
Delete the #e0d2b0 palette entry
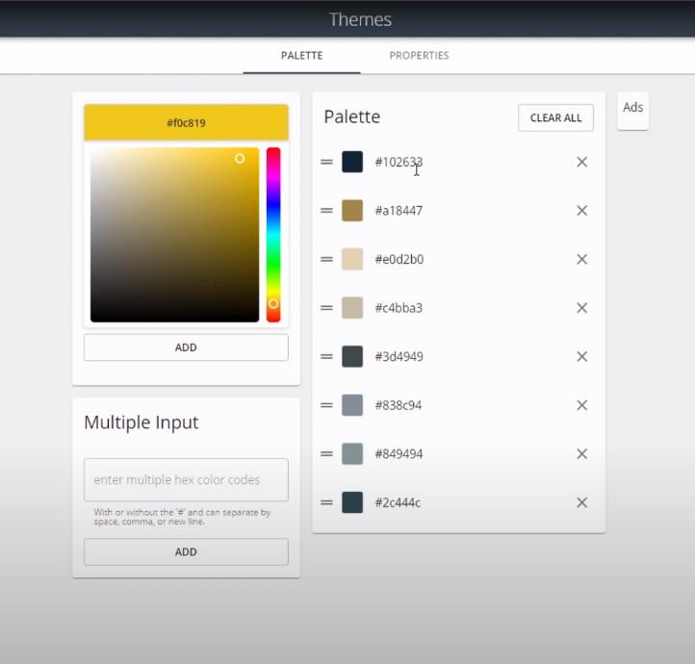[x=581, y=259]
